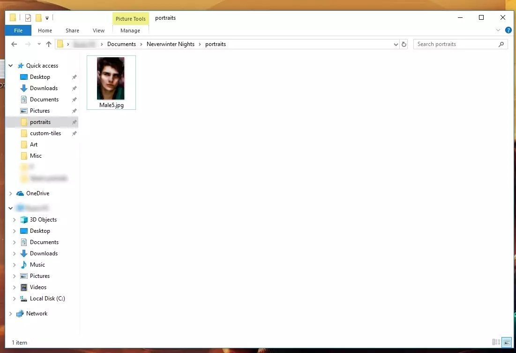Expand the OneDrive node
516x353 pixels.
10,193
